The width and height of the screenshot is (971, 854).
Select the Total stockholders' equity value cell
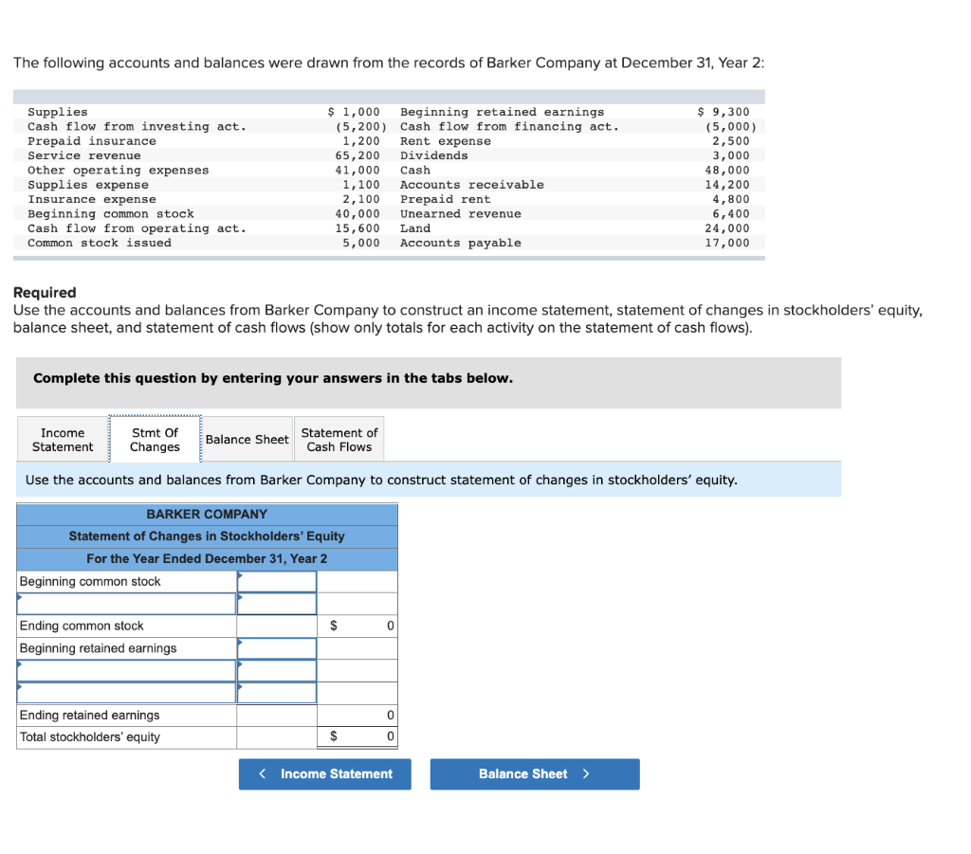point(357,736)
